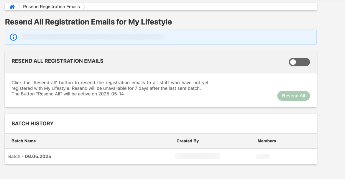The image size is (345, 179).
Task: Go to the home page via house icon
Action: (x=12, y=7)
